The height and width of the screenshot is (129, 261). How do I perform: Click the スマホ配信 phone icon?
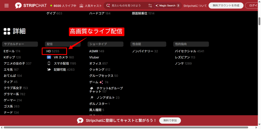point(49,63)
